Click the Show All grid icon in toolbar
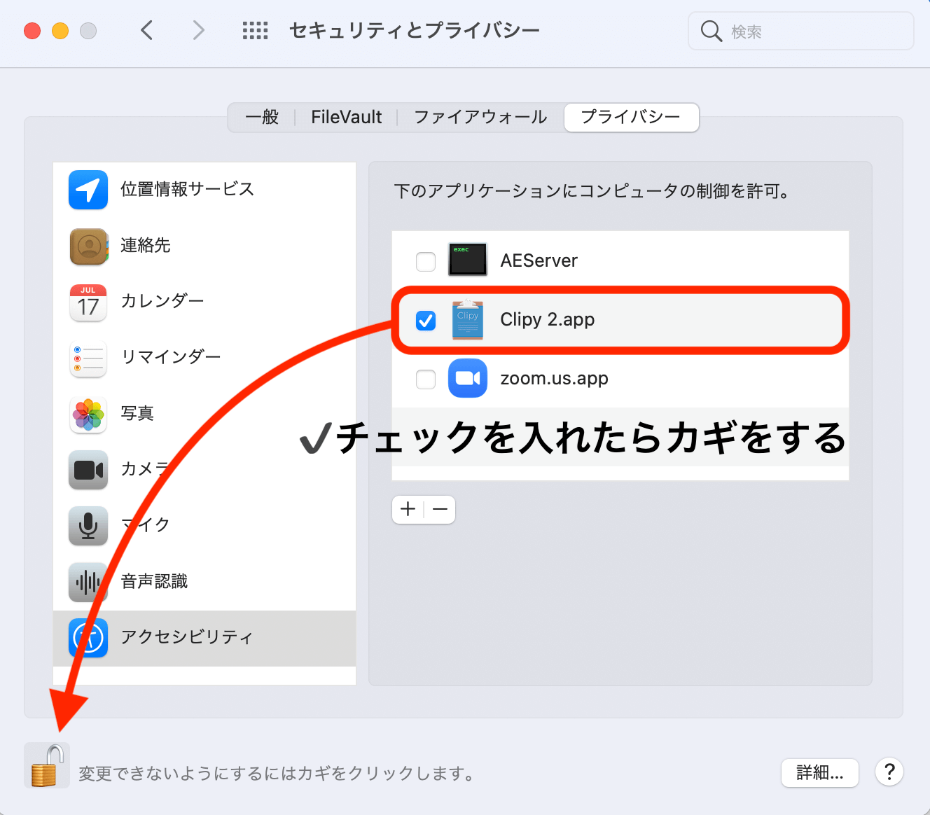Viewport: 930px width, 815px height. [x=255, y=30]
